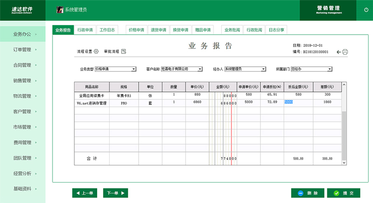373x203 pixels.
Task: Switch to 日志分享 tab
Action: (276, 30)
